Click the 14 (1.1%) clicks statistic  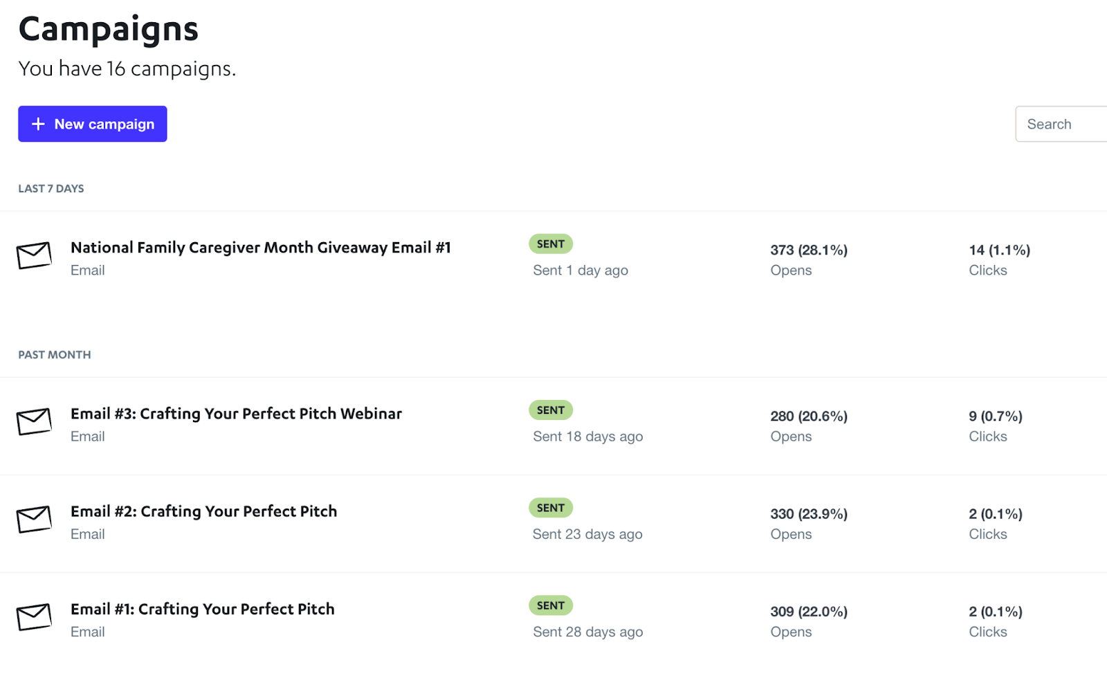999,250
